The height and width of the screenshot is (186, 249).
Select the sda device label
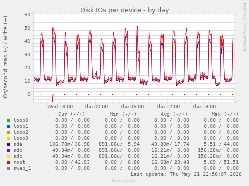click(18, 144)
